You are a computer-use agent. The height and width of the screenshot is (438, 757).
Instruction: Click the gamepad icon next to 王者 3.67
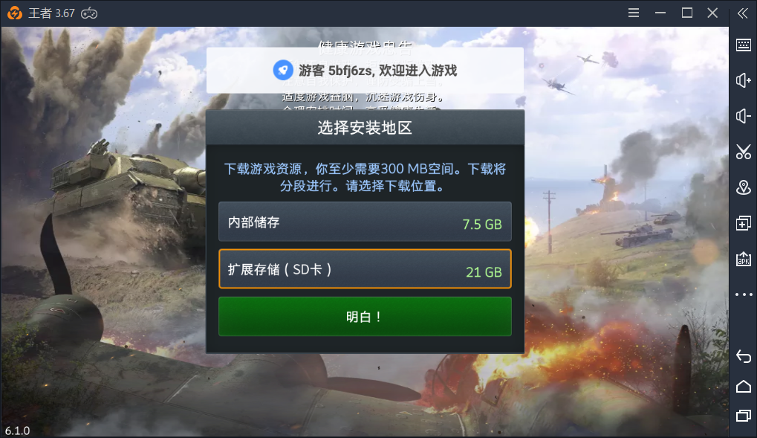[x=89, y=13]
